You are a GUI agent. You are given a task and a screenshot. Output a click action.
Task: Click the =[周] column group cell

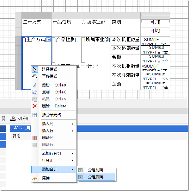[x=155, y=32]
